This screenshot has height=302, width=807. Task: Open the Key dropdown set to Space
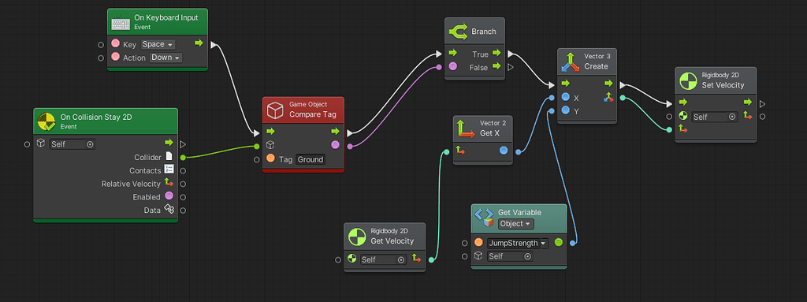(158, 44)
